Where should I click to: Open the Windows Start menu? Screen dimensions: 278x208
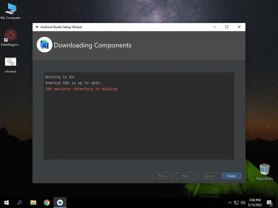pos(7,203)
